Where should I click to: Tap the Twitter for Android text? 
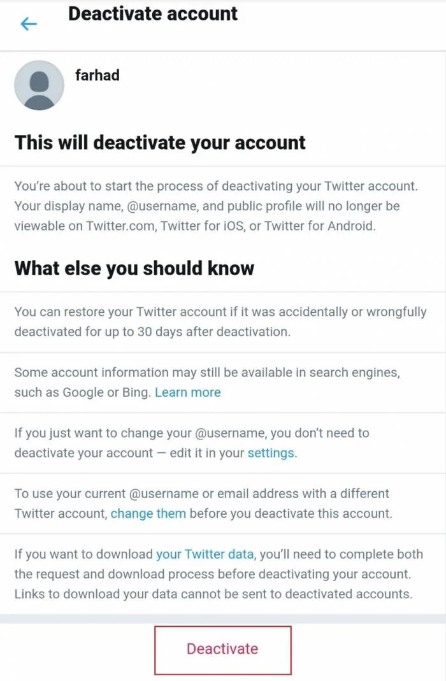tap(320, 226)
